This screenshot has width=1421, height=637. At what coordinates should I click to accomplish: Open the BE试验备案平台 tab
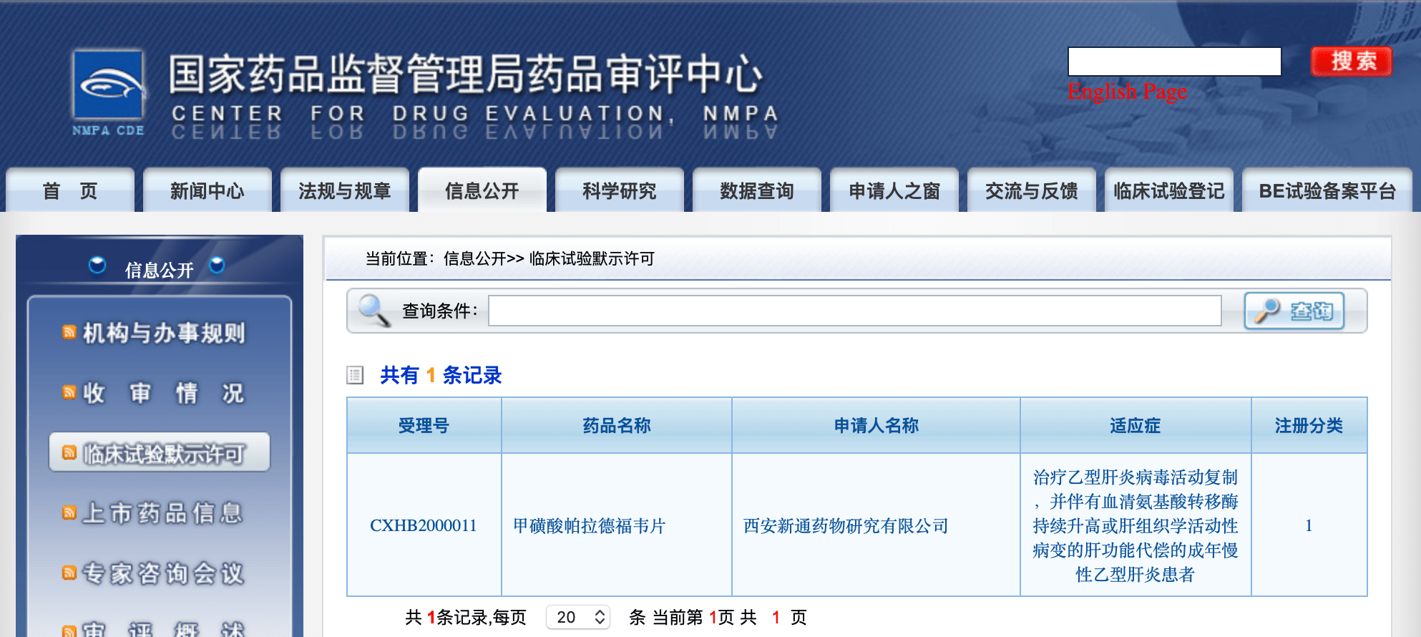point(1327,190)
